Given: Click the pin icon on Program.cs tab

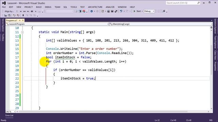Looking at the screenshot, I should click(20, 20).
